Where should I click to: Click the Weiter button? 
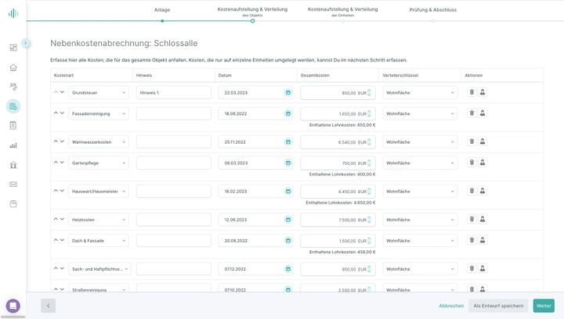click(544, 306)
